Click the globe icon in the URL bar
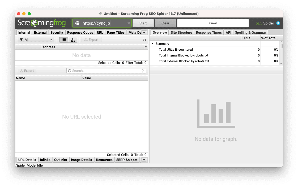This screenshot has width=298, height=187. tap(77, 23)
